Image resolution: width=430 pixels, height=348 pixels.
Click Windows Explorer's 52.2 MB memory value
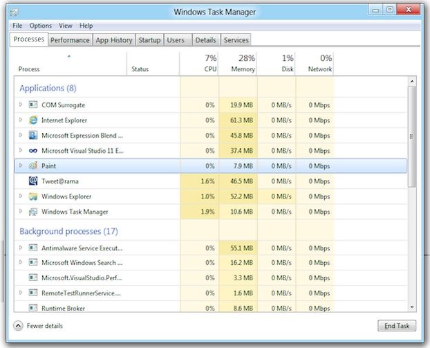coord(241,196)
